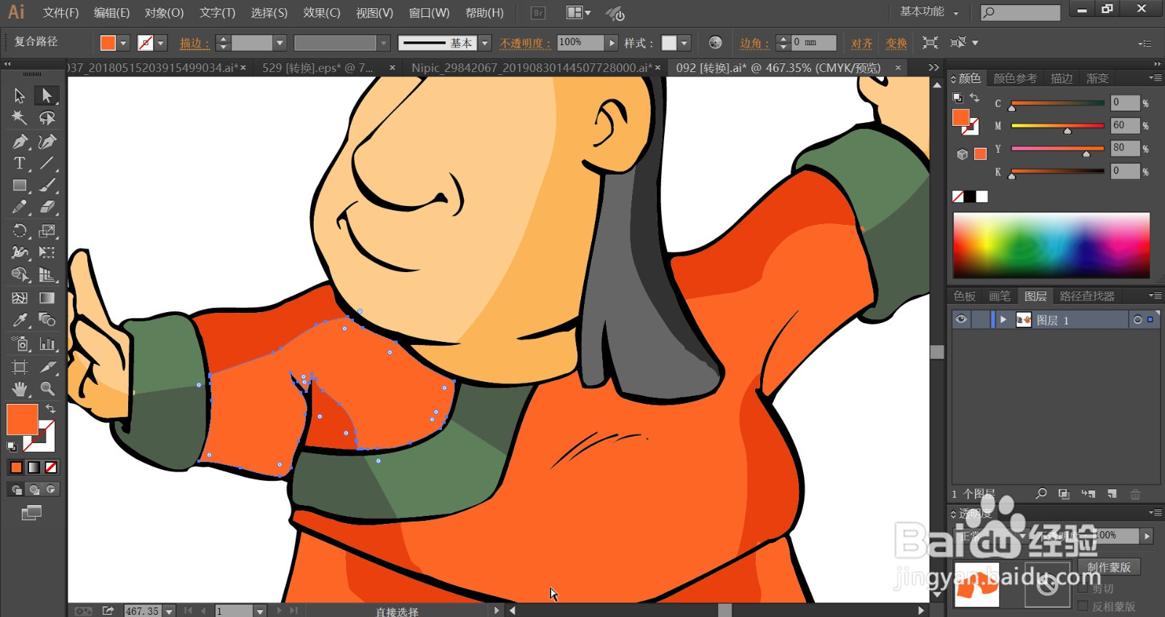Select the Scale tool
Image resolution: width=1165 pixels, height=617 pixels.
[47, 231]
